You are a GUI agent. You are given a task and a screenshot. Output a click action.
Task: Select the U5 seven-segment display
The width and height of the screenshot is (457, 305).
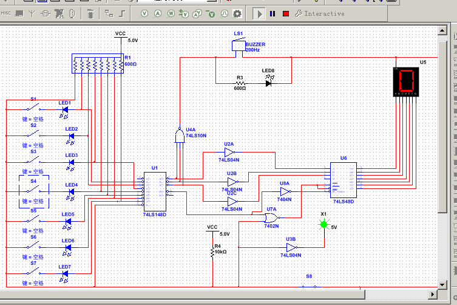(x=406, y=82)
